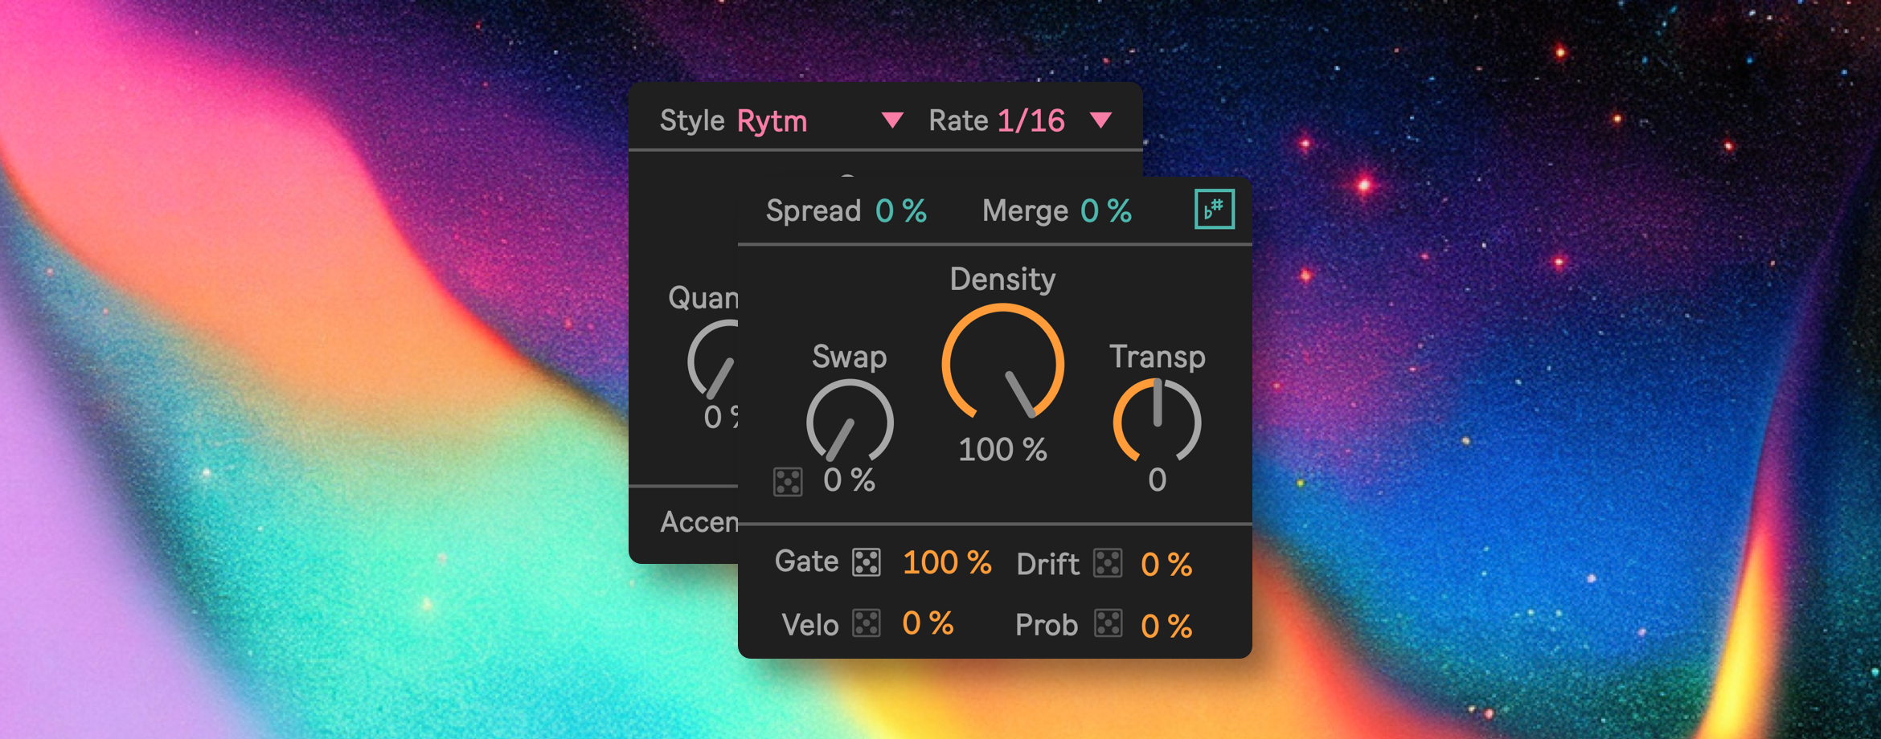Viewport: 1881px width, 739px height.
Task: Click the Gate randomize dice icon
Action: 867,562
